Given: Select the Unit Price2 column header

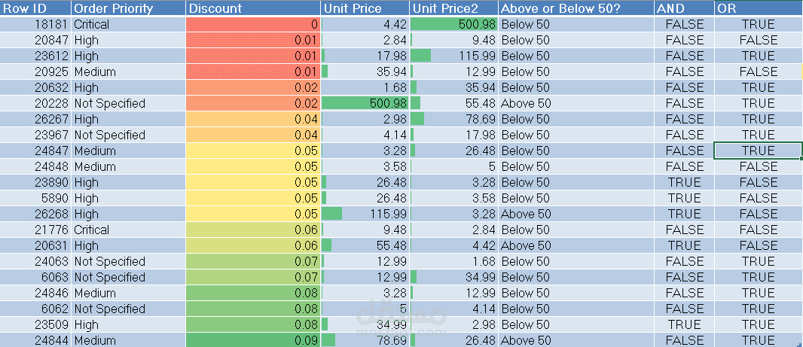Looking at the screenshot, I should tap(453, 8).
